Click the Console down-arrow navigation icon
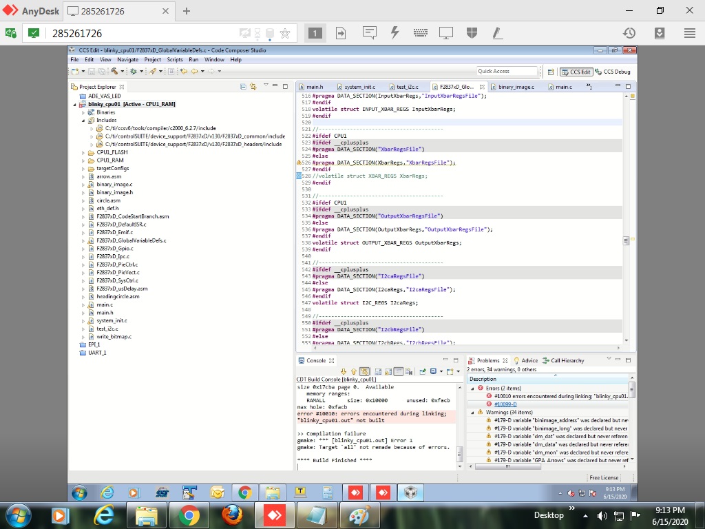 [344, 371]
